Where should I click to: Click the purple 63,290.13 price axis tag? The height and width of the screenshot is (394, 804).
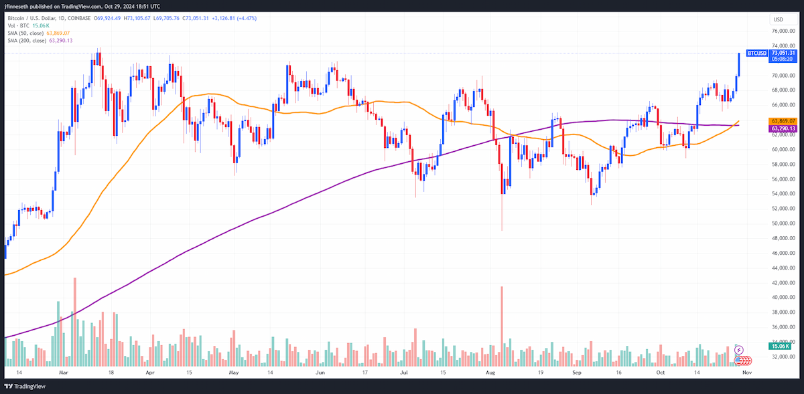(783, 128)
